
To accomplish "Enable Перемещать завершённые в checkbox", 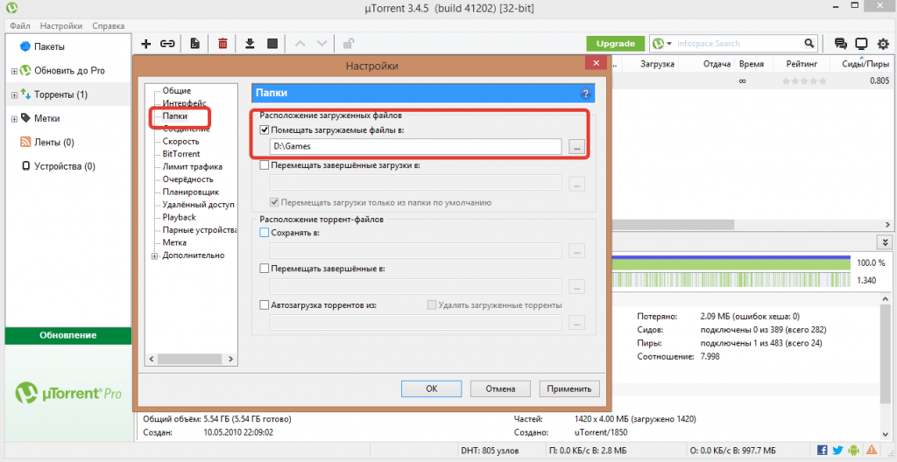I will pyautogui.click(x=265, y=268).
